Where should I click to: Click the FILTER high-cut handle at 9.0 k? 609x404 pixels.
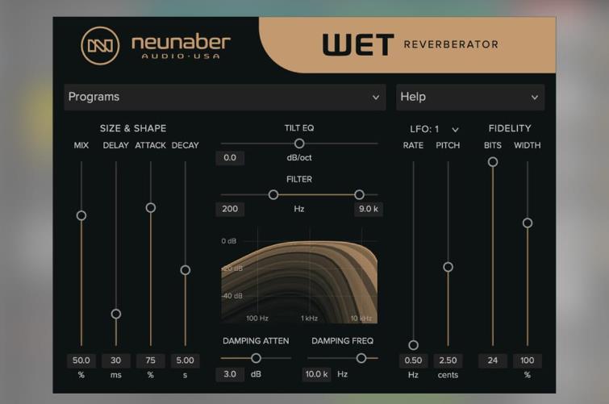coord(359,194)
